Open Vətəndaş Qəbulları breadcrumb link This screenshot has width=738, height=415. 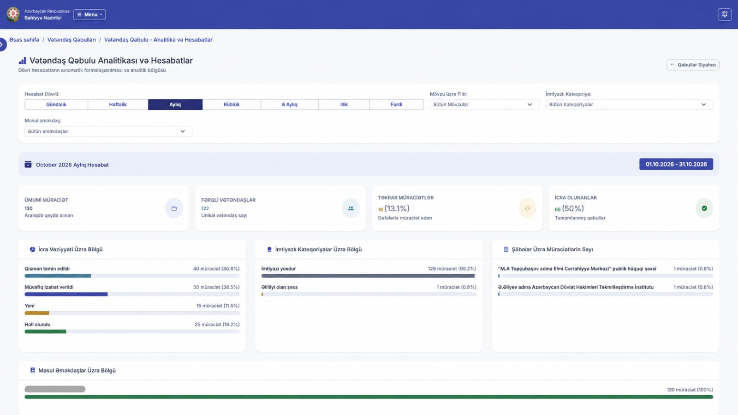point(71,40)
